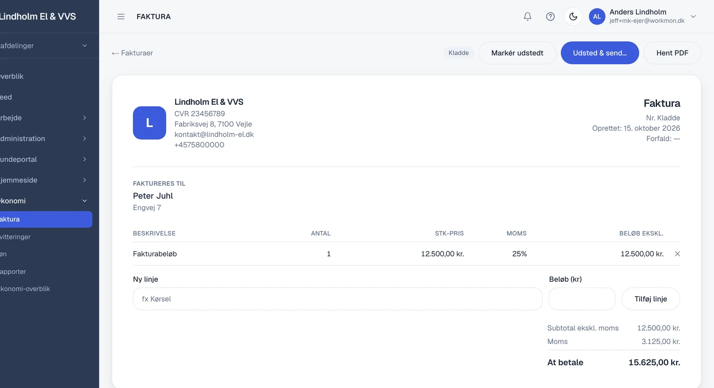Select Faktura in the sidebar
The width and height of the screenshot is (714, 388).
46,219
